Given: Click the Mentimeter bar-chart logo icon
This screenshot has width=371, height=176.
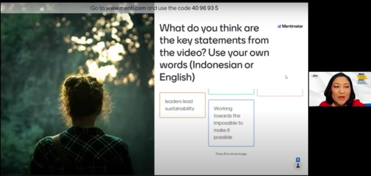Looking at the screenshot, I should click(x=279, y=26).
